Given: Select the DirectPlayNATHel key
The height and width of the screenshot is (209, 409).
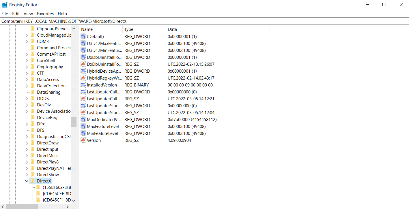Looking at the screenshot, I should (54, 168).
